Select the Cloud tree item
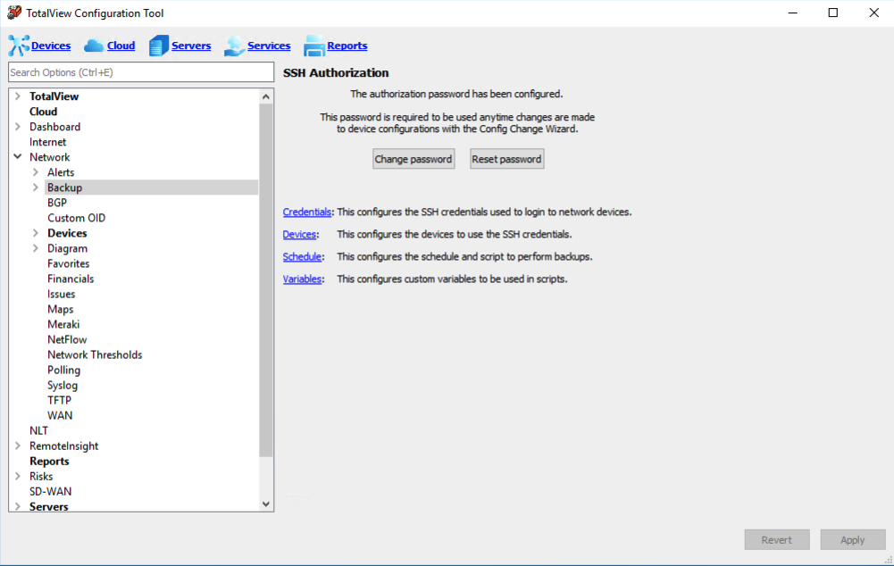Viewport: 894px width, 566px height. coord(44,112)
